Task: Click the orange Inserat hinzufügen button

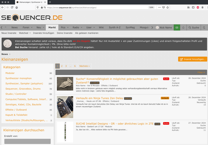Action: [x=193, y=59]
